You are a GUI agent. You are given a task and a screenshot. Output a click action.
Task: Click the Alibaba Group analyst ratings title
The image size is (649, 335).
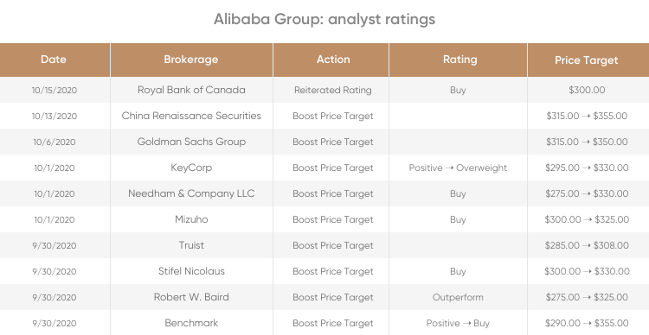pyautogui.click(x=324, y=19)
